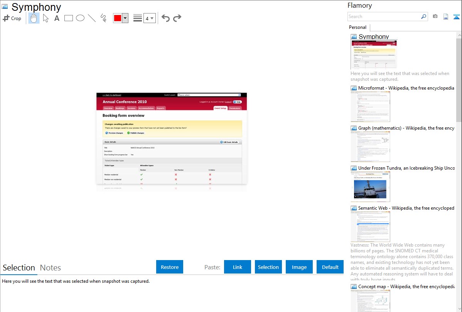Select the rectangle shape tool

68,18
